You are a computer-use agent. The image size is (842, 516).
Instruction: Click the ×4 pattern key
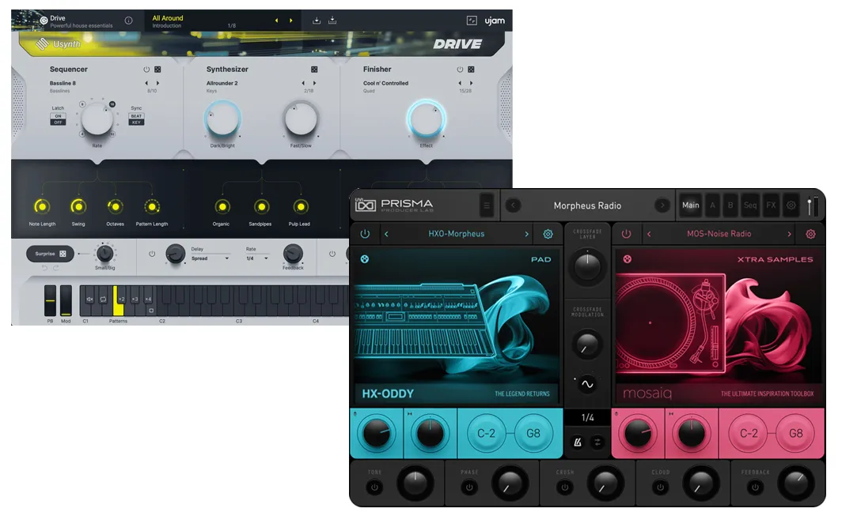click(148, 299)
